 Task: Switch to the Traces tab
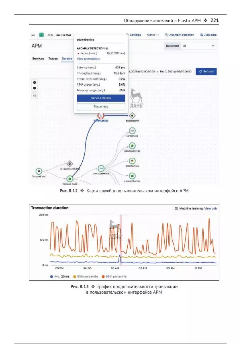(53, 59)
